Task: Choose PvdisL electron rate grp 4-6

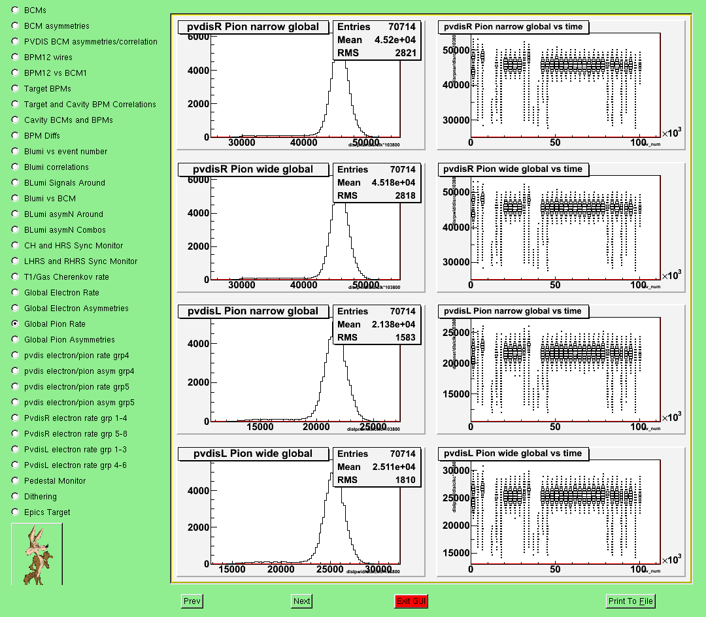Action: tap(15, 465)
